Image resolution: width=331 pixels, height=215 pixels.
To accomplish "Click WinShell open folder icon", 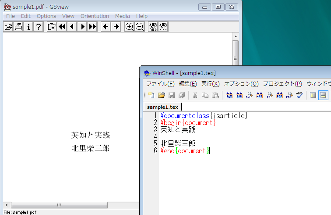I will [x=162, y=95].
